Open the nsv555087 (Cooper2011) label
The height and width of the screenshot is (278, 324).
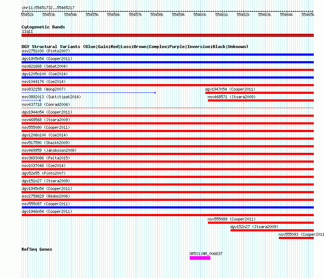tap(46, 204)
